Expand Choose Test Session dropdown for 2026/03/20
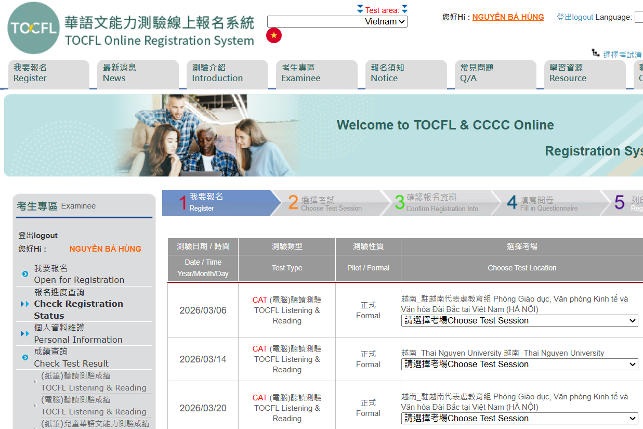Viewport: 643px width, 429px height. [x=520, y=419]
